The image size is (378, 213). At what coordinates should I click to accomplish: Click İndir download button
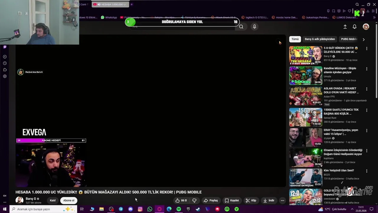pos(269,200)
